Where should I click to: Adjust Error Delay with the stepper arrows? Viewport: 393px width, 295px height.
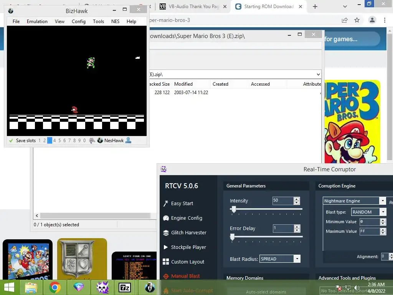pyautogui.click(x=297, y=228)
